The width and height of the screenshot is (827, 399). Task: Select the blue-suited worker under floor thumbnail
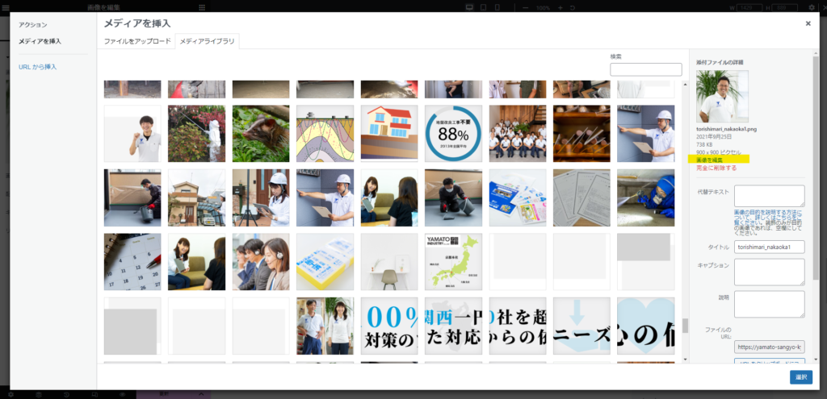pos(645,198)
